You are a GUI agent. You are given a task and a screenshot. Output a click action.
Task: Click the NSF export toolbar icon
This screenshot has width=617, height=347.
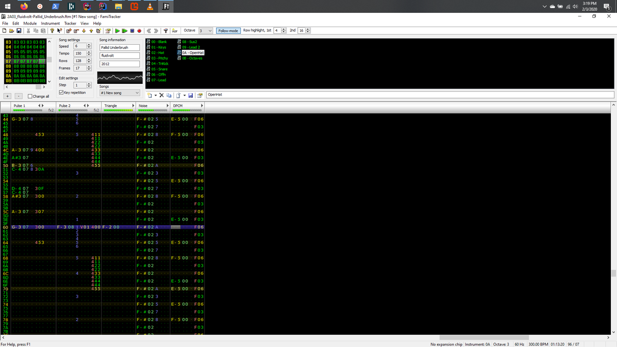click(x=174, y=31)
